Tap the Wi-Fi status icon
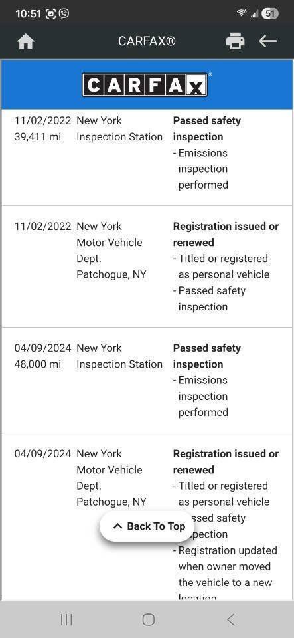Screen dimensions: 294x638 click(242, 13)
